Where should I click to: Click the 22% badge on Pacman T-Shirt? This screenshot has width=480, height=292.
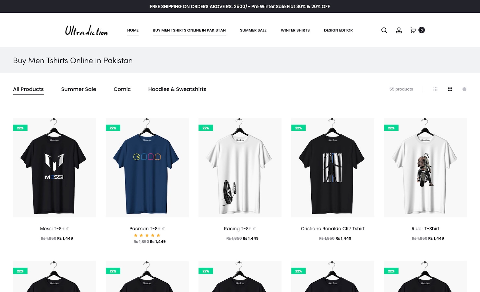(113, 128)
